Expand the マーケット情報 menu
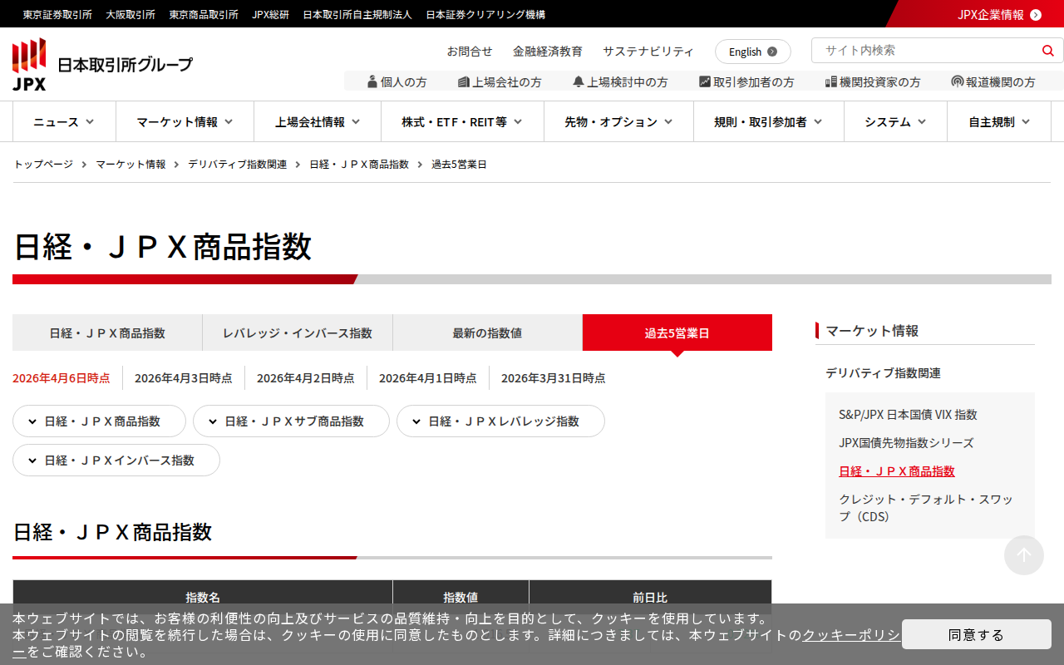This screenshot has height=665, width=1064. click(x=185, y=122)
